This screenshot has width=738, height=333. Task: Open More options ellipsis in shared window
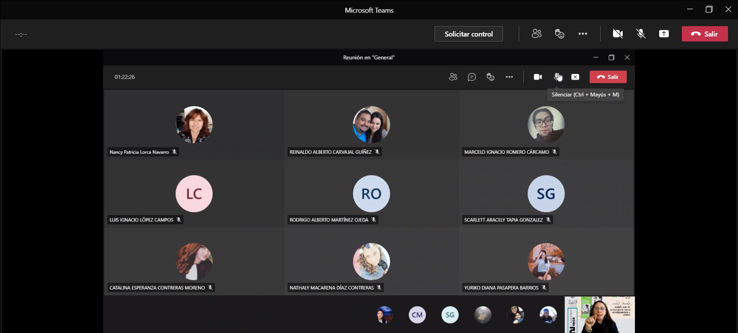tap(509, 77)
